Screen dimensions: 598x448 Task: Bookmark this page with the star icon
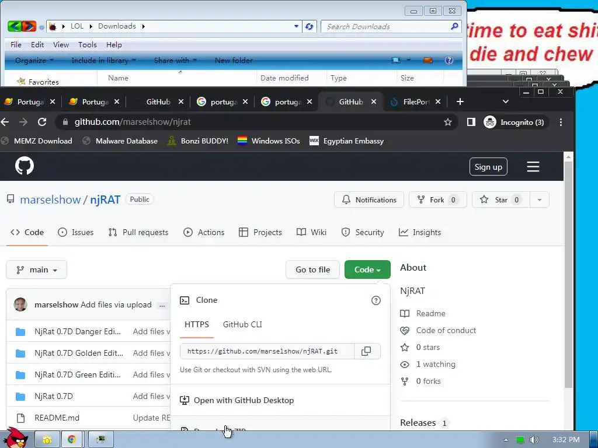[448, 122]
